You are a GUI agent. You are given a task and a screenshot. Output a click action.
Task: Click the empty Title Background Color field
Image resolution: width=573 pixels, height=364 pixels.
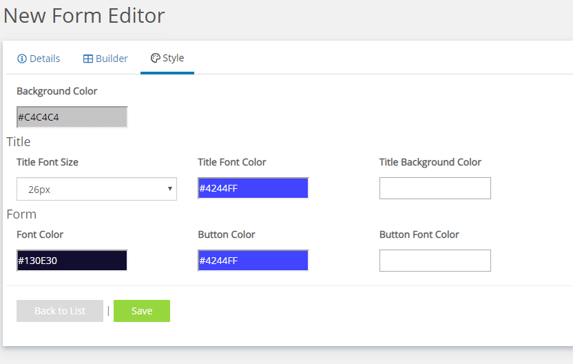(x=435, y=188)
